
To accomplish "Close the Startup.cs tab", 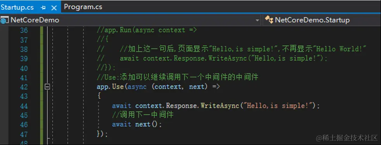I will [x=54, y=8].
